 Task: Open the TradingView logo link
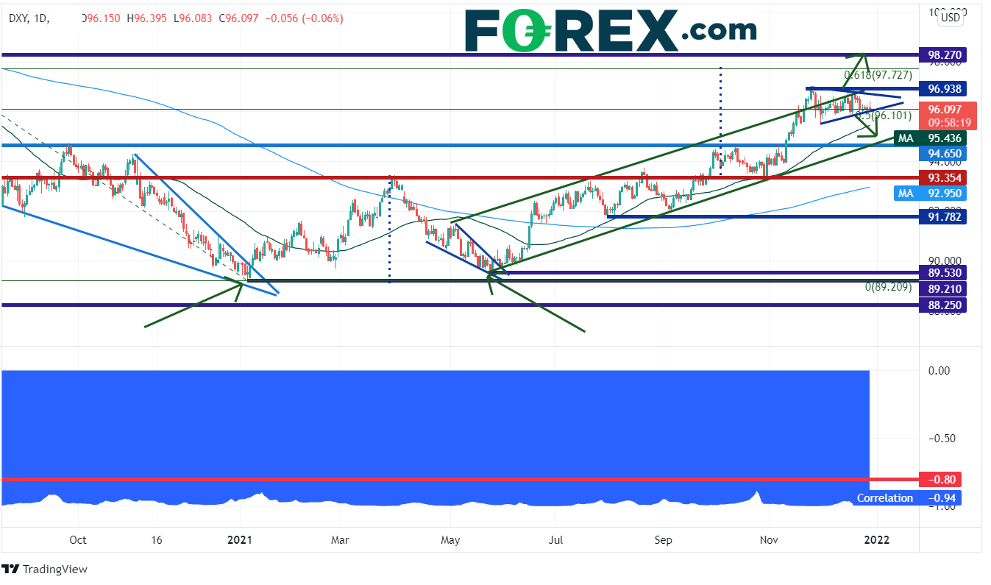click(44, 570)
